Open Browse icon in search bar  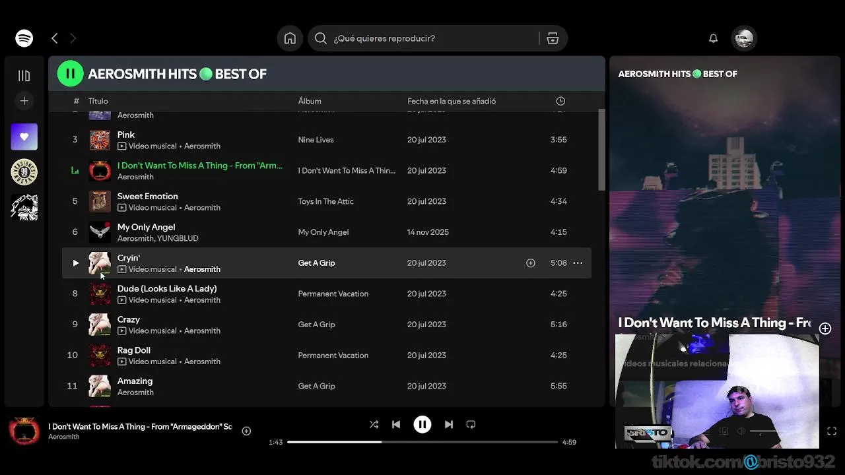553,38
